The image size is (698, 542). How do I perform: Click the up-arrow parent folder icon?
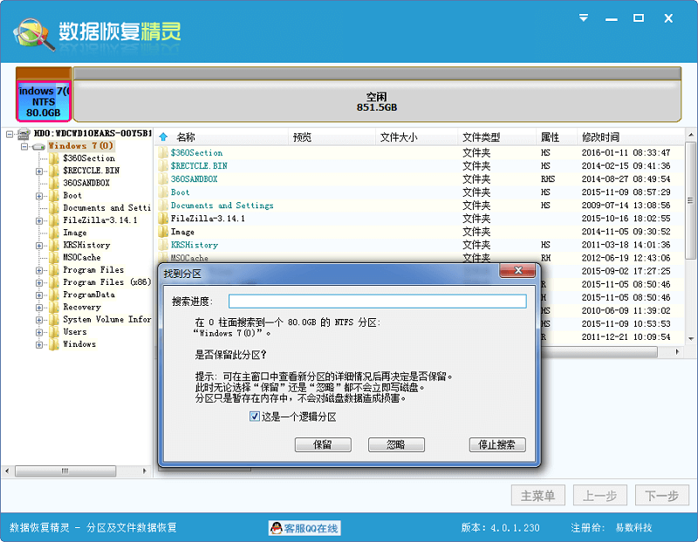pyautogui.click(x=163, y=137)
